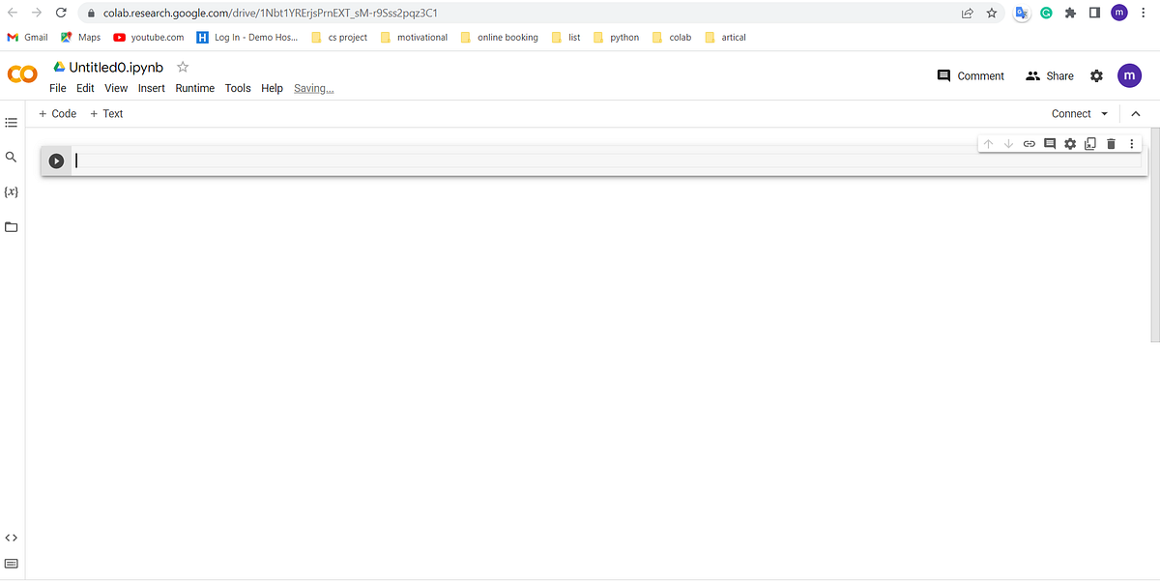Go back in browser
Screen dimensions: 1160x583
[x=13, y=14]
